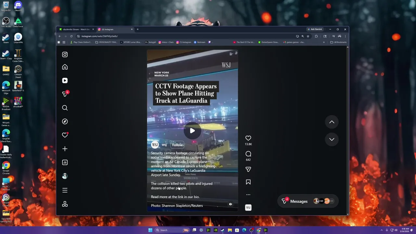416x234 pixels.
Task: Open the dashboard chart icon in sidebar
Action: pyautogui.click(x=65, y=162)
